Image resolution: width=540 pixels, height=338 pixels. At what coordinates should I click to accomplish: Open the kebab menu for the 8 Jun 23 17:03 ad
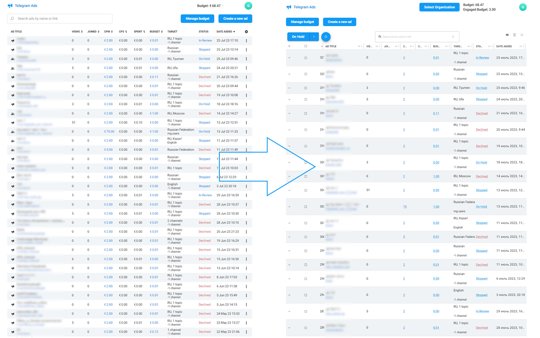point(246,277)
